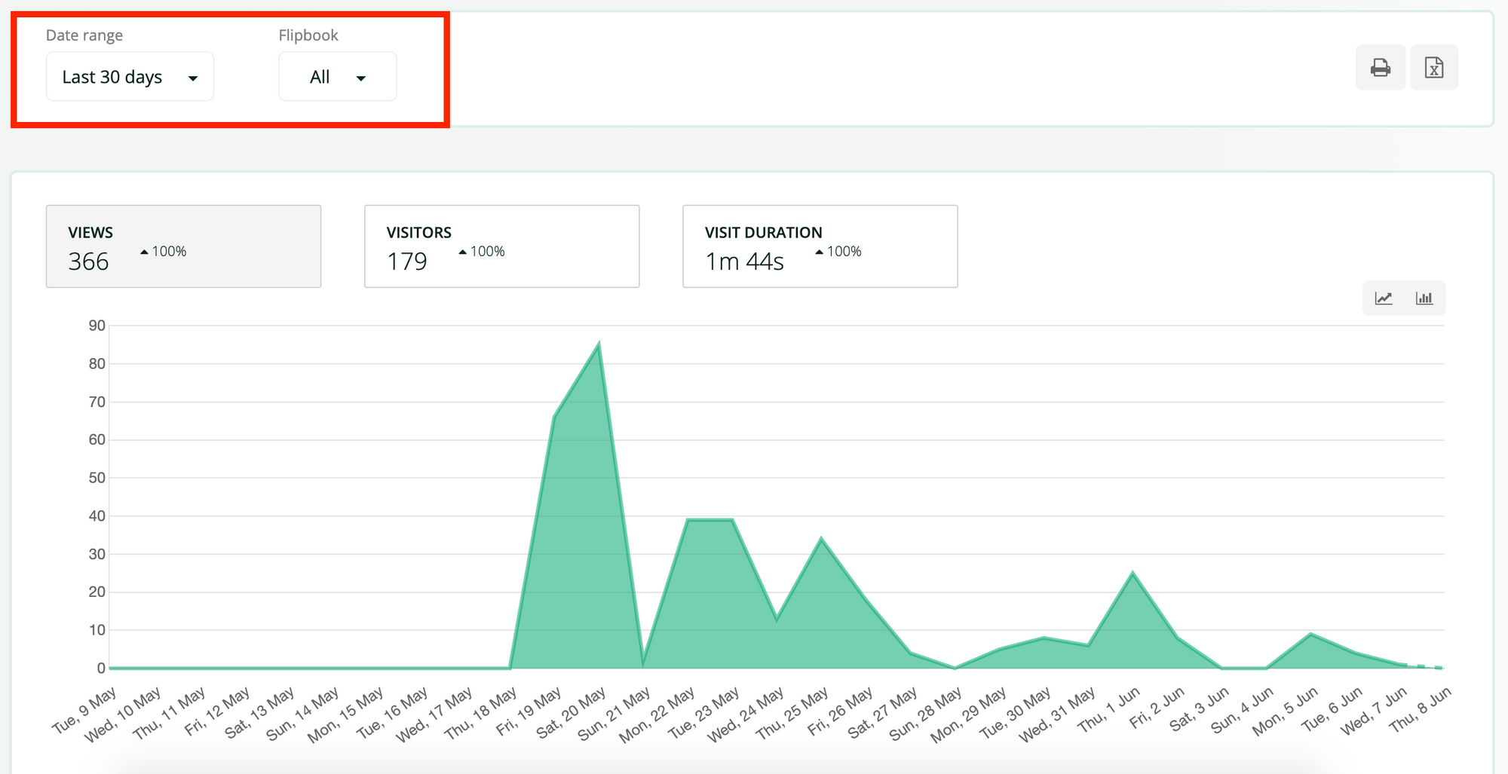Select the Visitors metric tab
The width and height of the screenshot is (1508, 774).
(x=501, y=246)
